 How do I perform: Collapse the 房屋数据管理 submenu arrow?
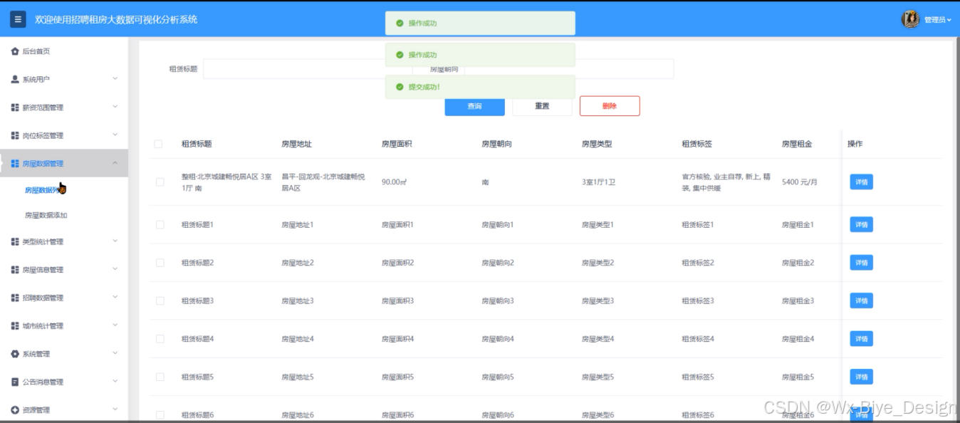pos(115,164)
